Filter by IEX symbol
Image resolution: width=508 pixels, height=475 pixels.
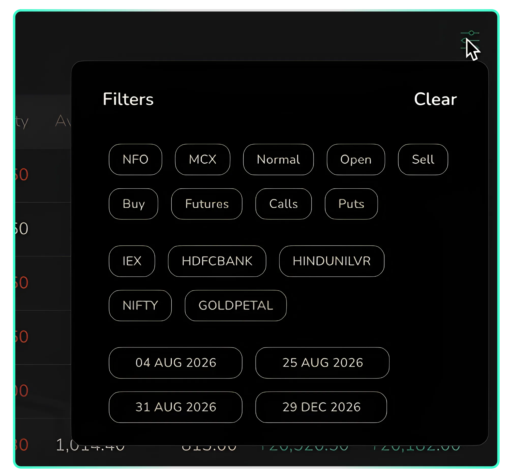132,261
